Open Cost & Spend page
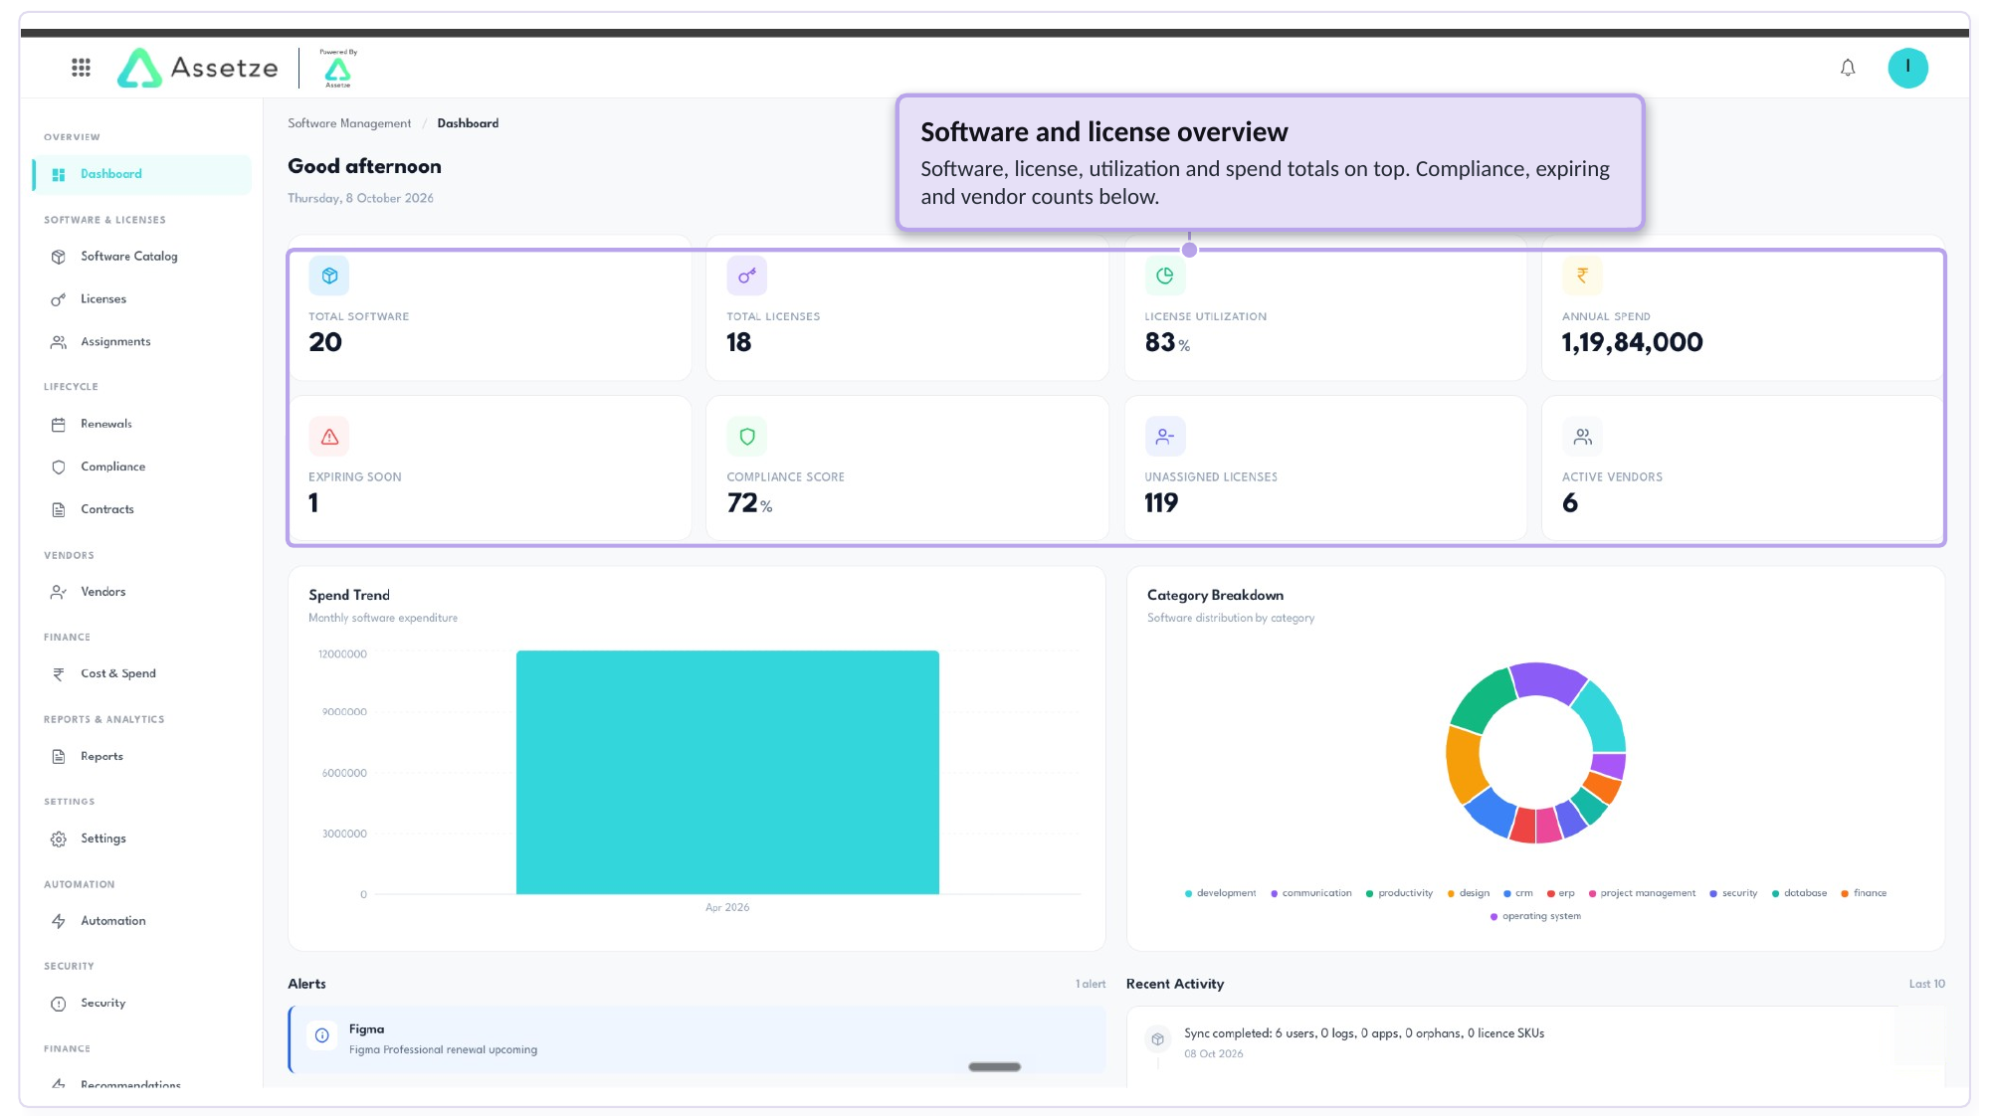The image size is (1991, 1119). 141,673
